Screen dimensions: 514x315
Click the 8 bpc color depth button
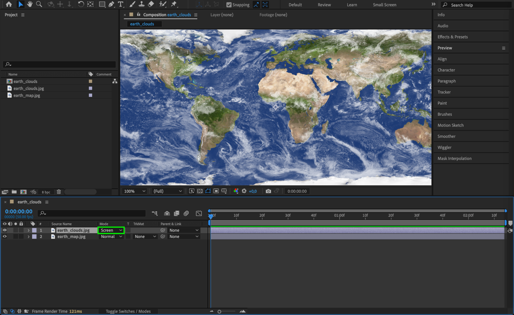click(46, 192)
